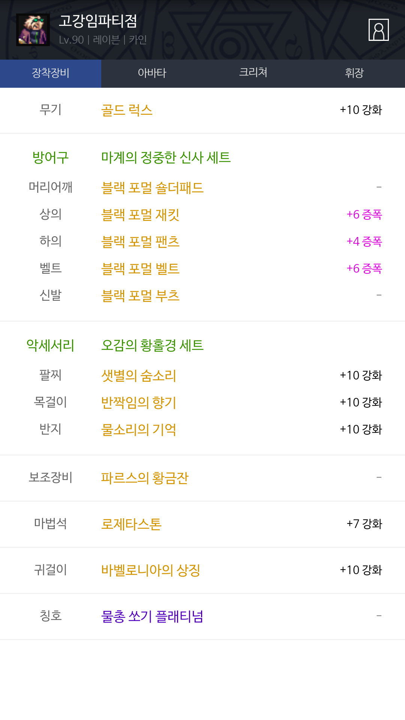
Task: Tap ring item 물소리의 기억
Action: coord(139,429)
